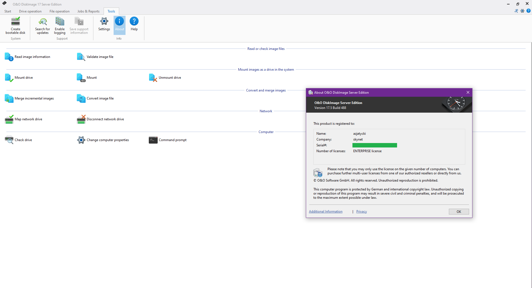Switch to File operation tab
The height and width of the screenshot is (288, 532).
coord(60,11)
